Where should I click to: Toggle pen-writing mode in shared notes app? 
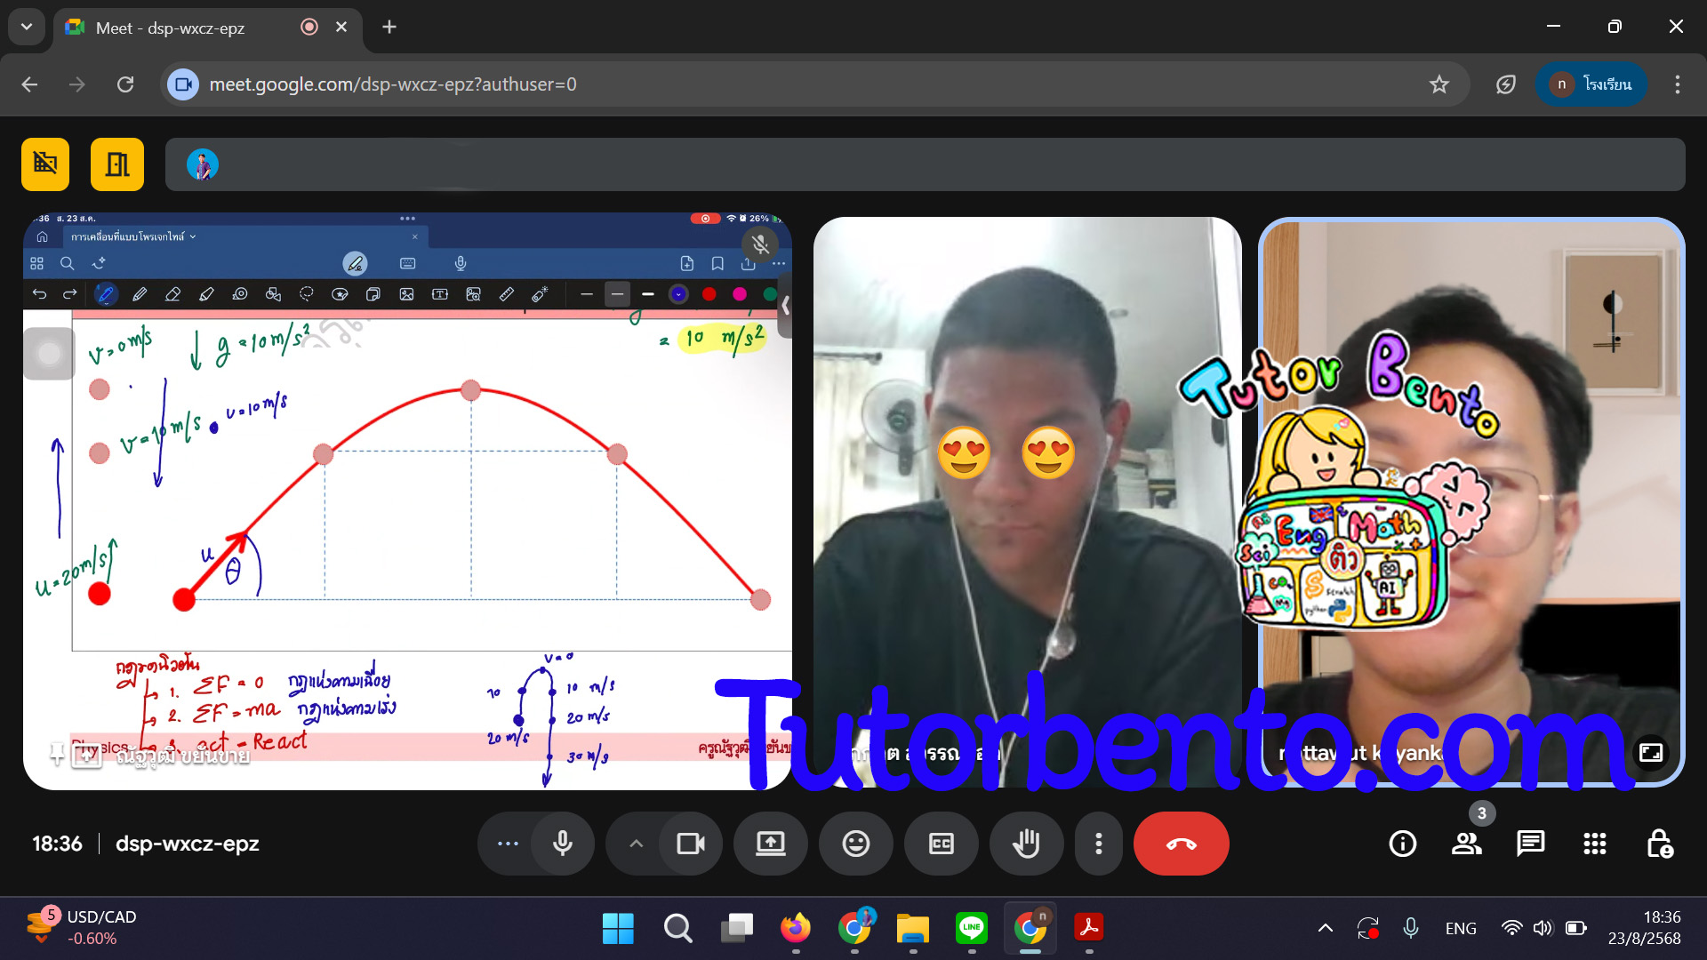coord(355,263)
